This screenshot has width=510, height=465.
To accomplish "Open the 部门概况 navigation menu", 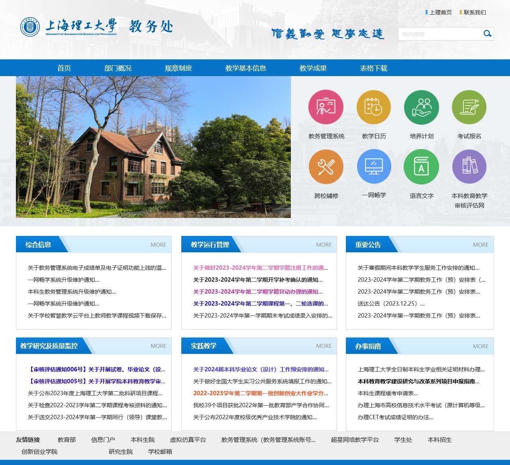I will coord(118,68).
